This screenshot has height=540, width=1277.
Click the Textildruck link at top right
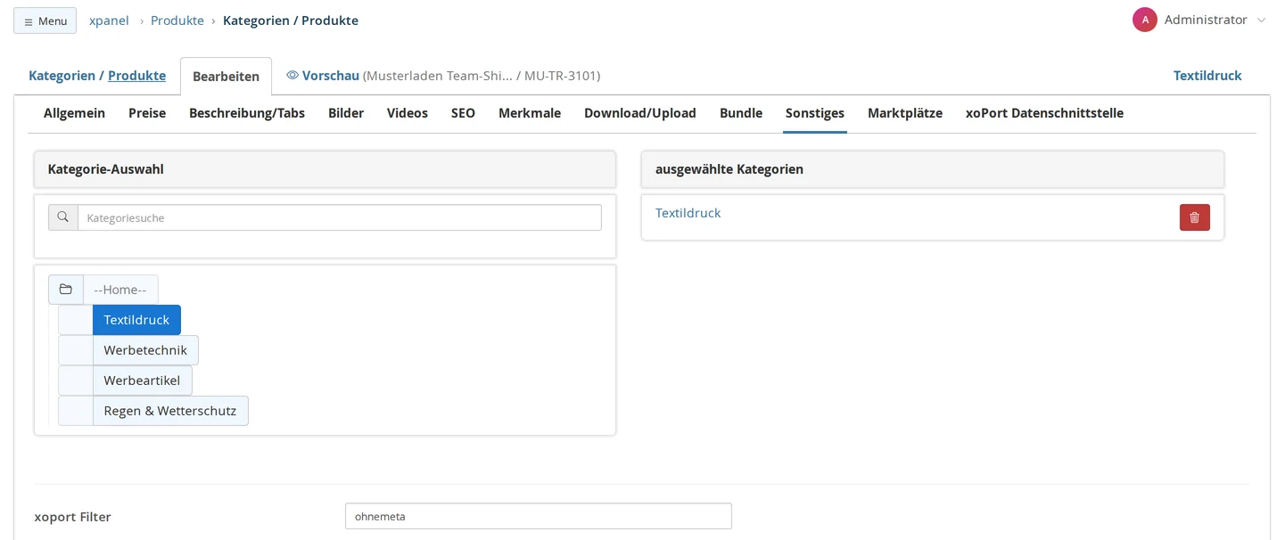(1207, 76)
